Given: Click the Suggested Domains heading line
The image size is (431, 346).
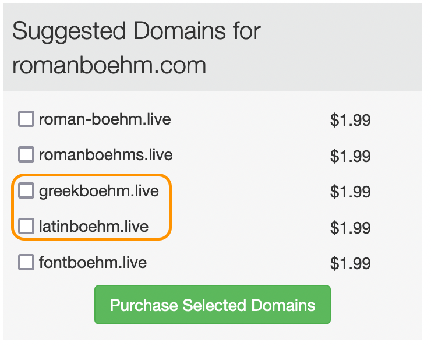Looking at the screenshot, I should coord(136,31).
